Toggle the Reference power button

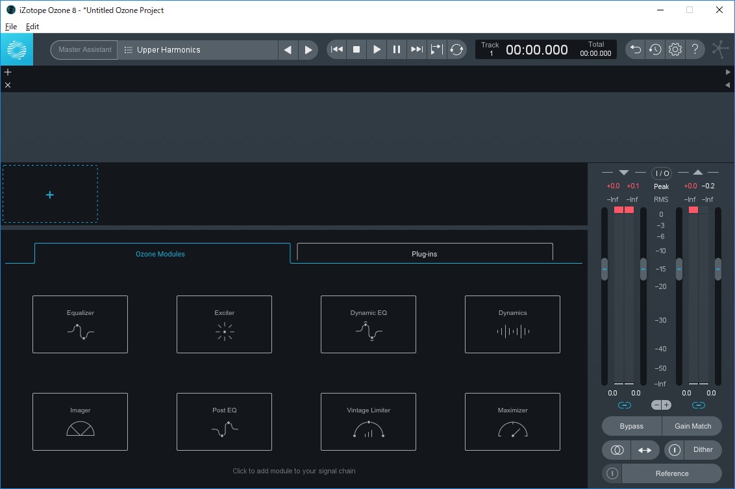pos(612,473)
